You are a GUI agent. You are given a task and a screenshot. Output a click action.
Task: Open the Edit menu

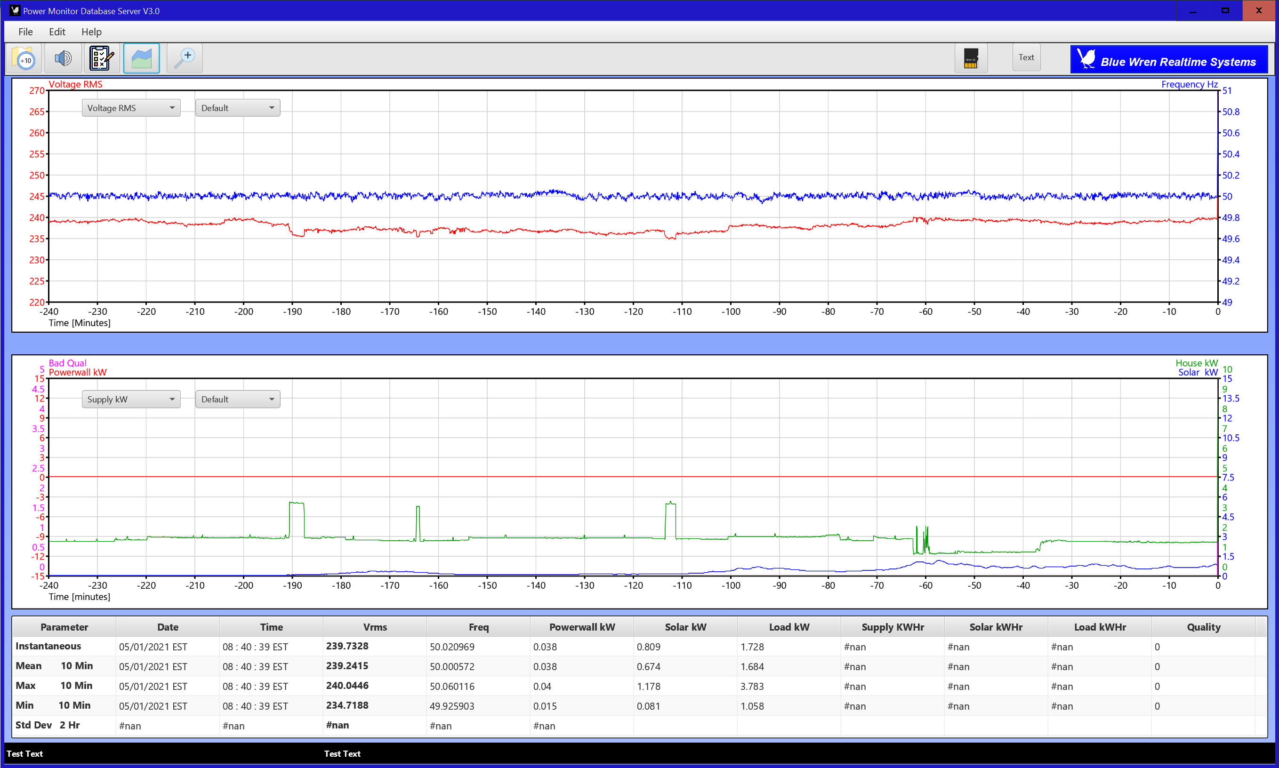(x=57, y=32)
